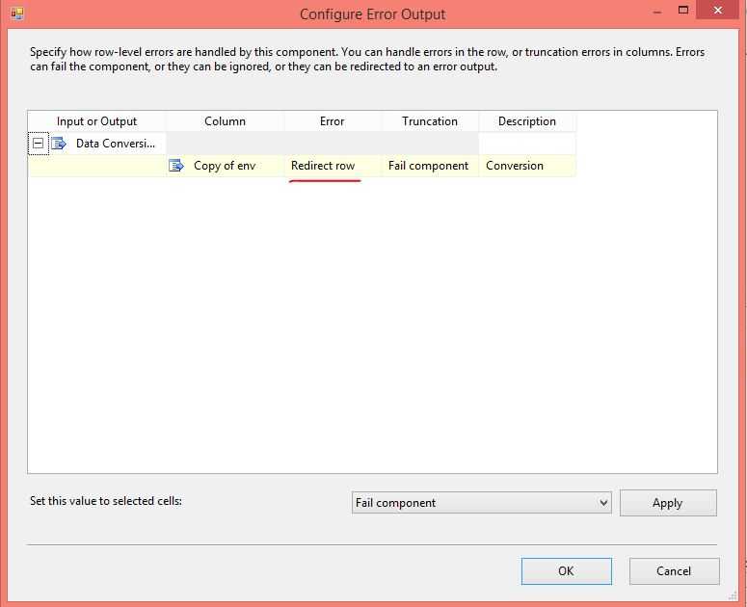Image resolution: width=747 pixels, height=607 pixels.
Task: Click the Copy of env column icon
Action: [176, 166]
